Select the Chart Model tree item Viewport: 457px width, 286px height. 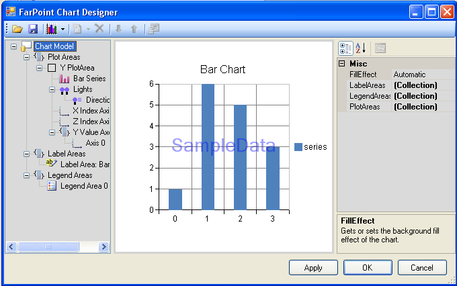(54, 46)
